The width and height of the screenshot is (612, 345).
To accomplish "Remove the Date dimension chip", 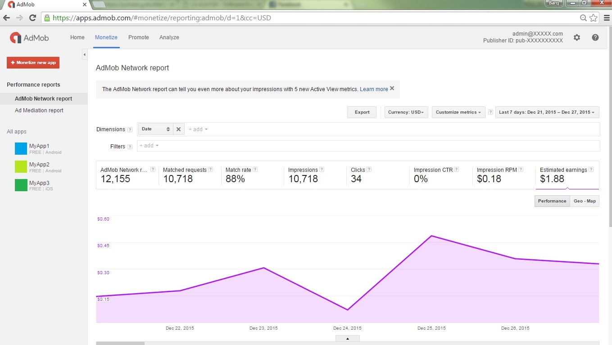I will (x=179, y=129).
